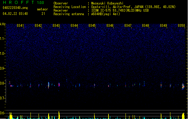Click the 0.8 kHz axis label
188x119 pixels.
[3, 83]
